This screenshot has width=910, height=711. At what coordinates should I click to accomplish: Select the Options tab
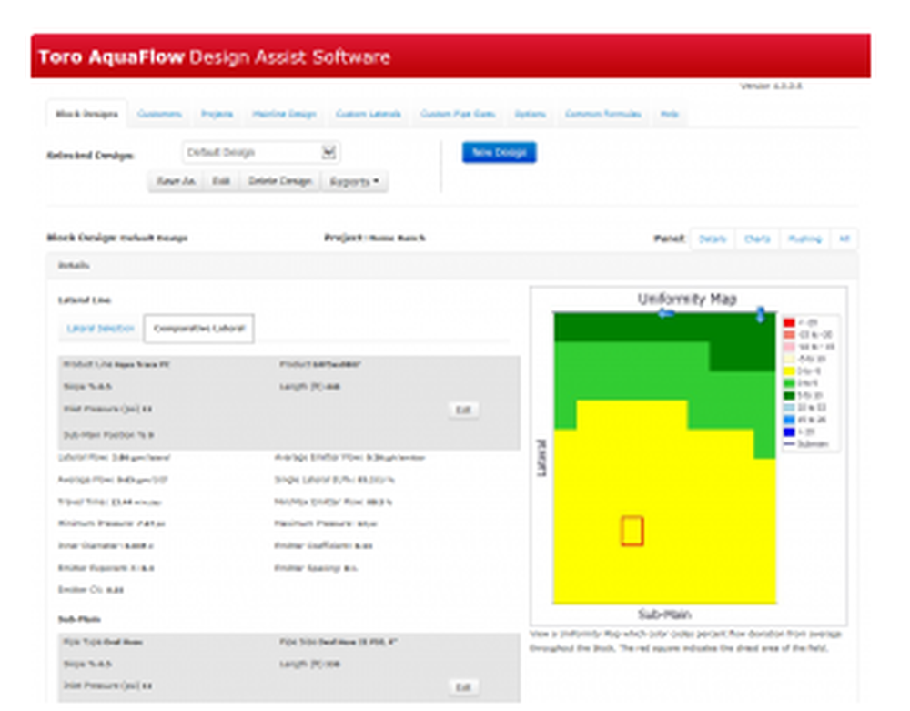[530, 115]
